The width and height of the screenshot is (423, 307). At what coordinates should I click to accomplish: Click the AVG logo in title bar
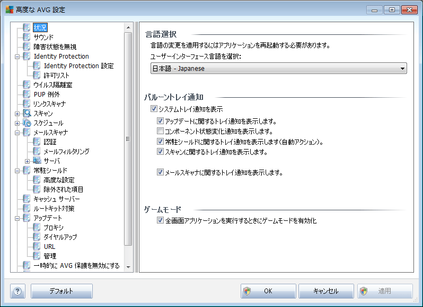point(10,10)
